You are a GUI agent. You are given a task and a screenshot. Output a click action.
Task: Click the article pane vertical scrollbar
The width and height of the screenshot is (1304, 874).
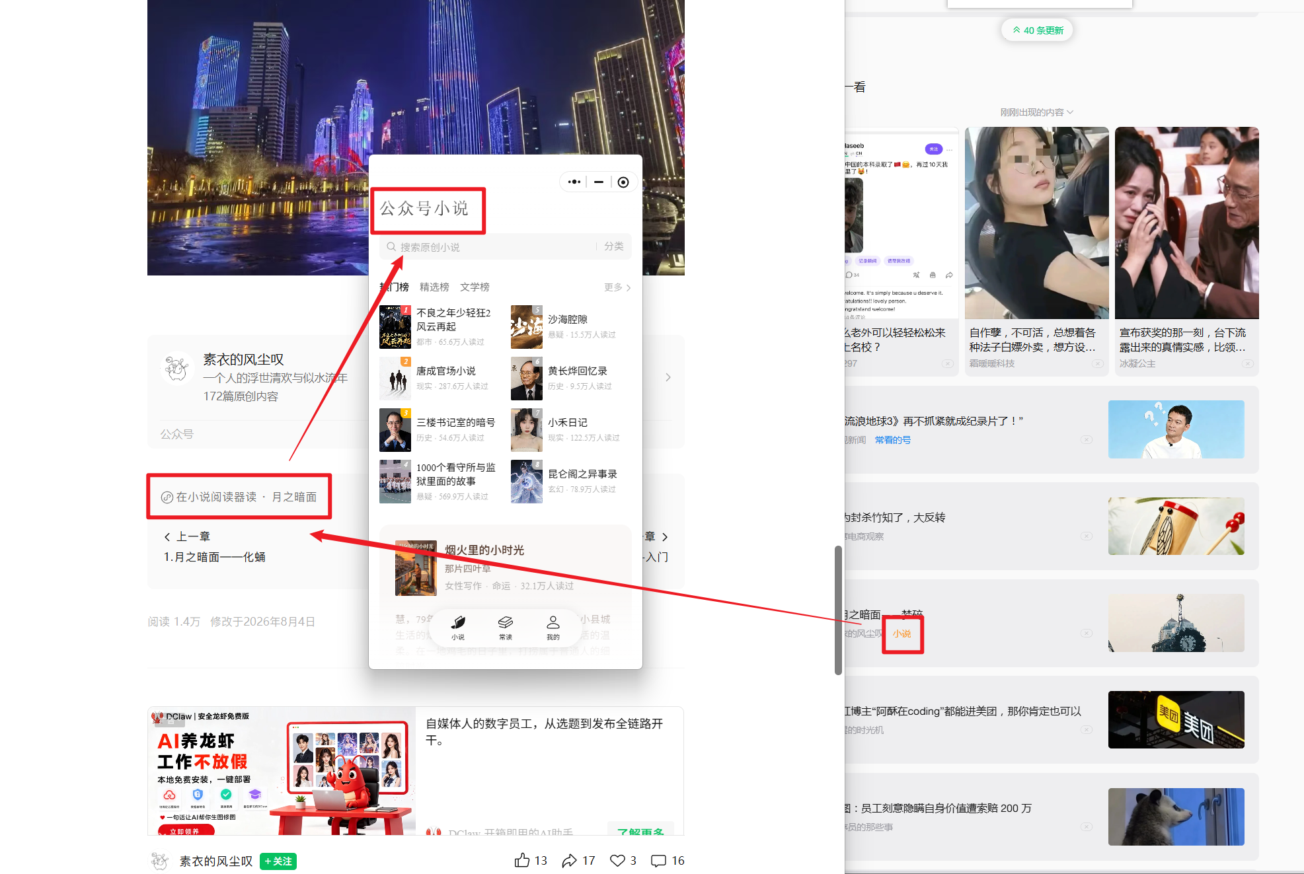(838, 610)
